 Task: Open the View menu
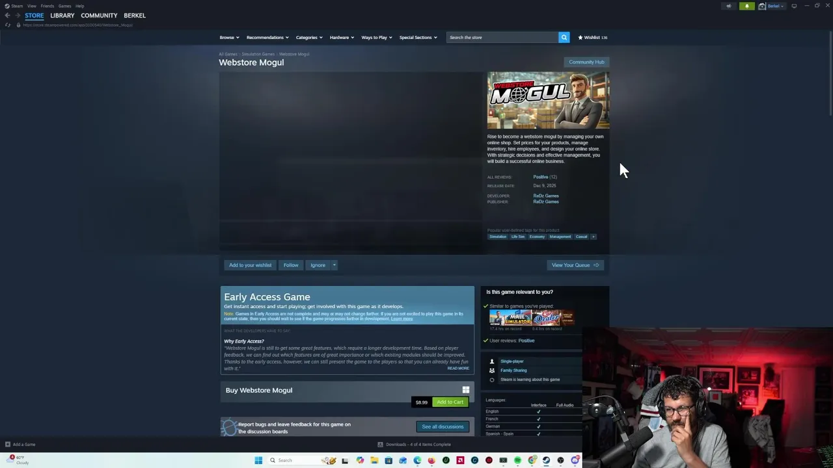pos(31,6)
